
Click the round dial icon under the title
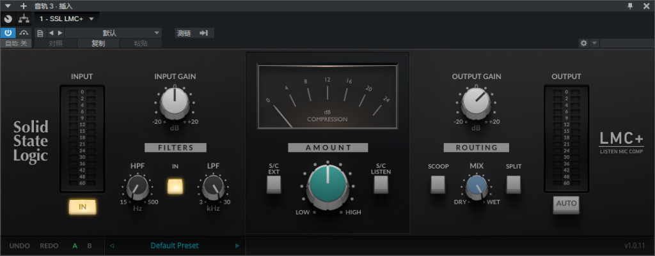(x=8, y=19)
